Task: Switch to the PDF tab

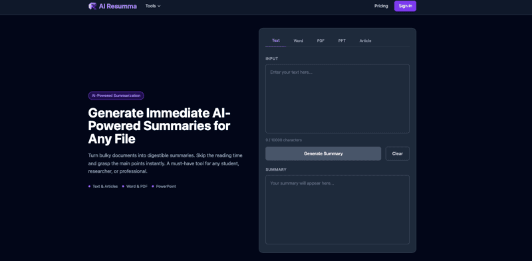Action: 321,41
